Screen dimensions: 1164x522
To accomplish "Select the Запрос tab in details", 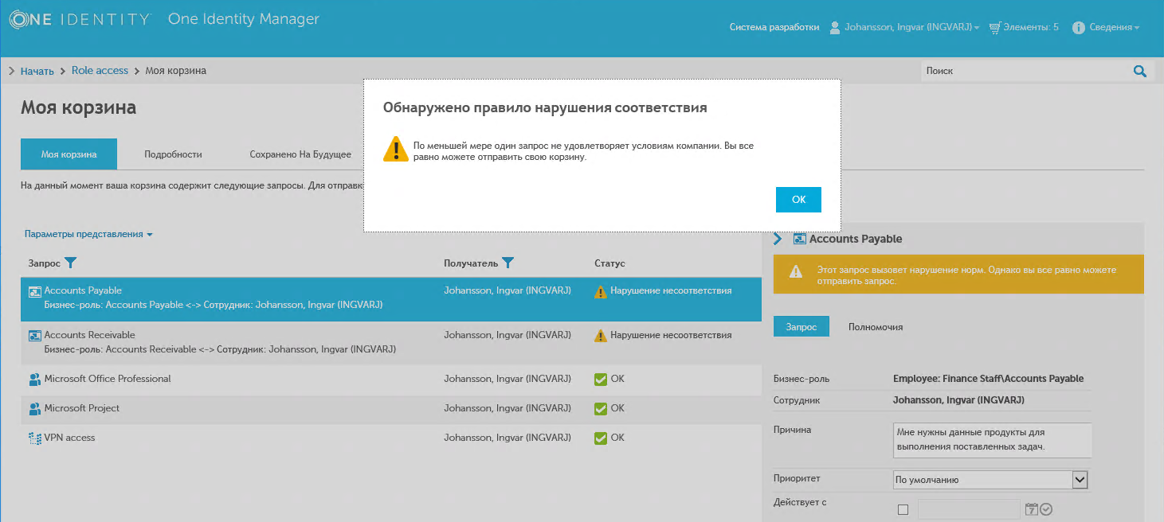I will click(801, 327).
